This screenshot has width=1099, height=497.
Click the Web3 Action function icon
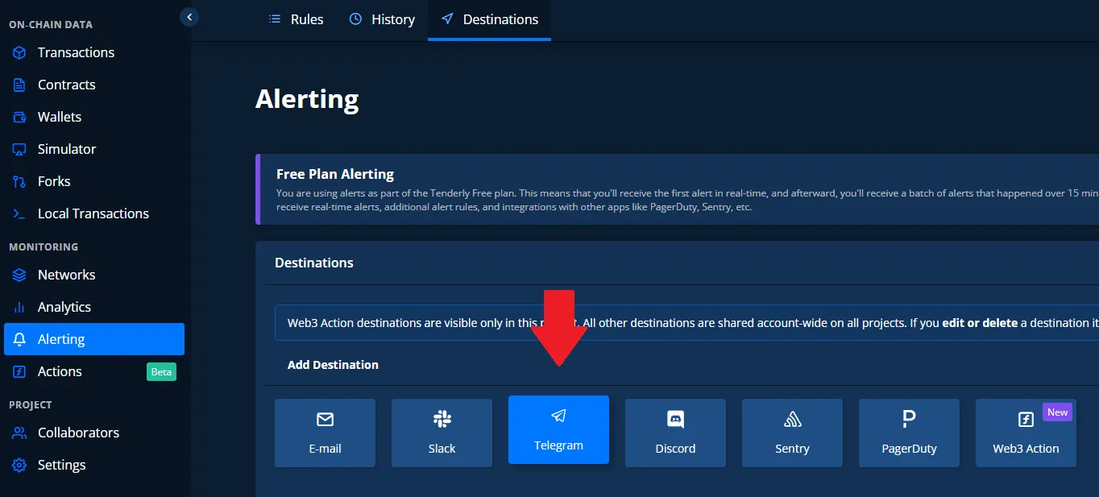1026,420
